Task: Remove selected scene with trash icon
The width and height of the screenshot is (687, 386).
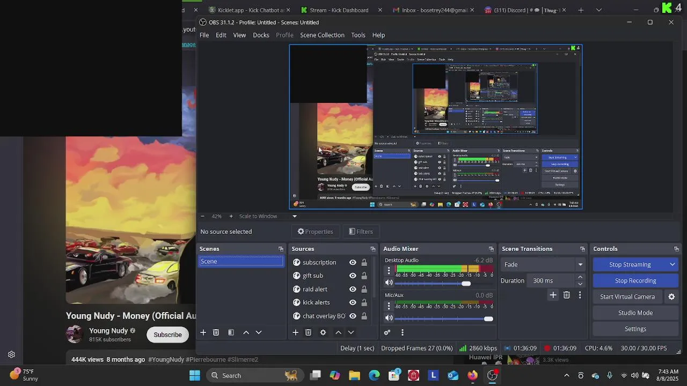Action: [216, 332]
